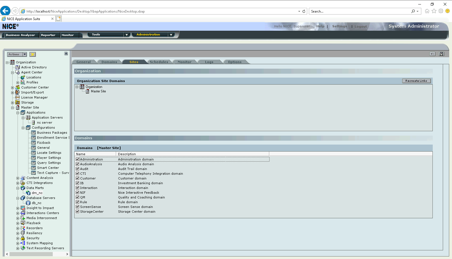Viewport: 452px width, 259px height.
Task: Click the save icon in the top right panel
Action: 441,54
